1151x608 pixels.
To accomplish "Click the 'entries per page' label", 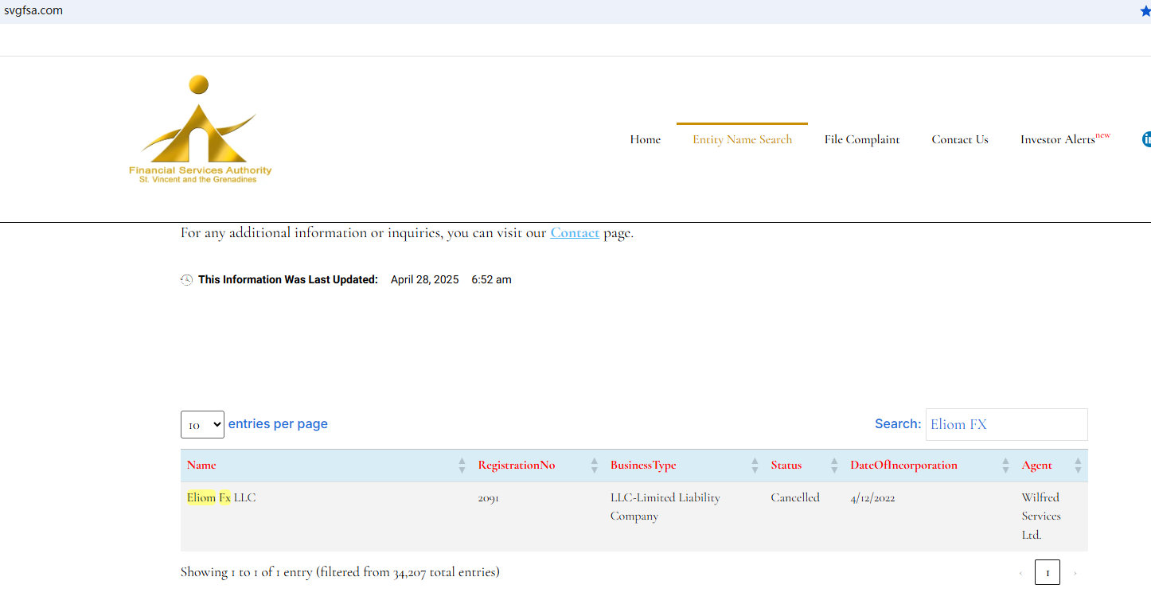I will pyautogui.click(x=278, y=424).
